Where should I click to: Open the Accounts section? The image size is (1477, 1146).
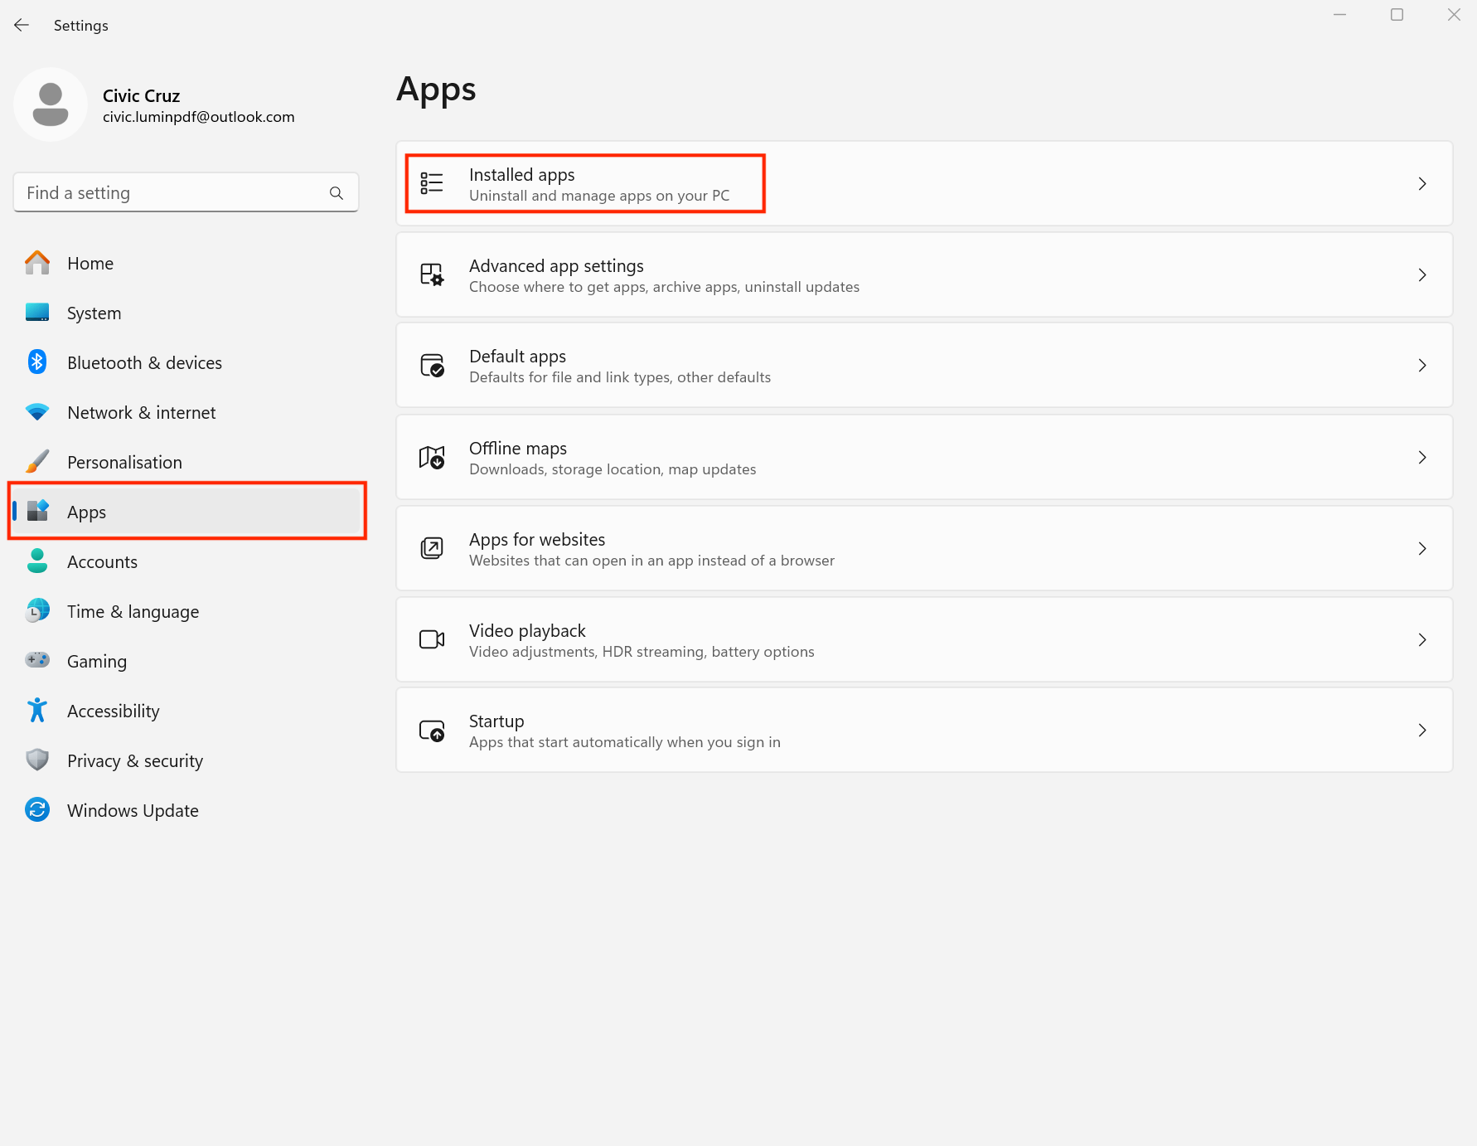(102, 561)
